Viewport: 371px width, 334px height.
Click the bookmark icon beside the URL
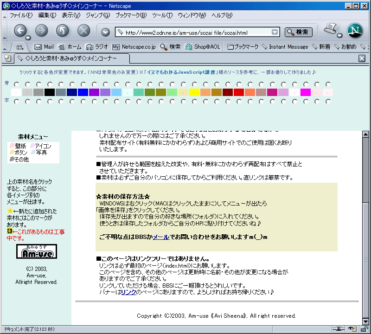[x=121, y=32]
